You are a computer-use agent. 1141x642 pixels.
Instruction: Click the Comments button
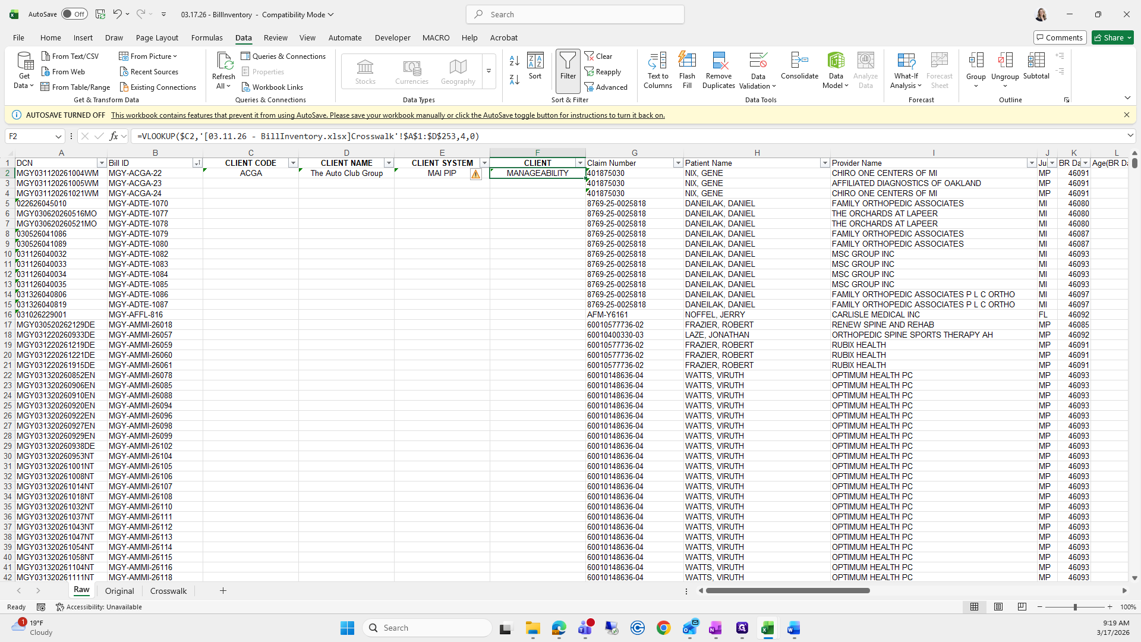(1060, 37)
